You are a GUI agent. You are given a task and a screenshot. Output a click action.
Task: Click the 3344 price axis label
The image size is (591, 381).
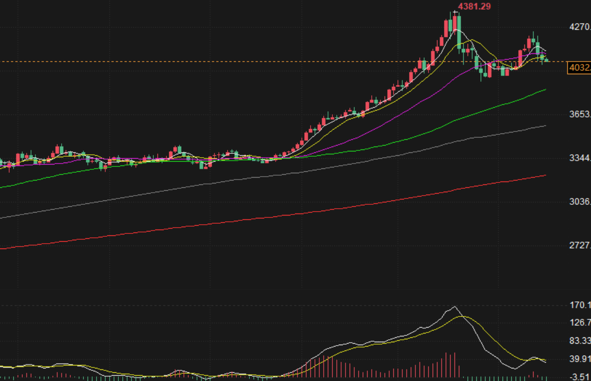(580, 158)
